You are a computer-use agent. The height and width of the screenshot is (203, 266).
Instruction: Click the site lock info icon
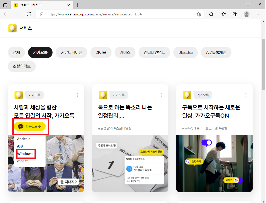tap(42, 14)
